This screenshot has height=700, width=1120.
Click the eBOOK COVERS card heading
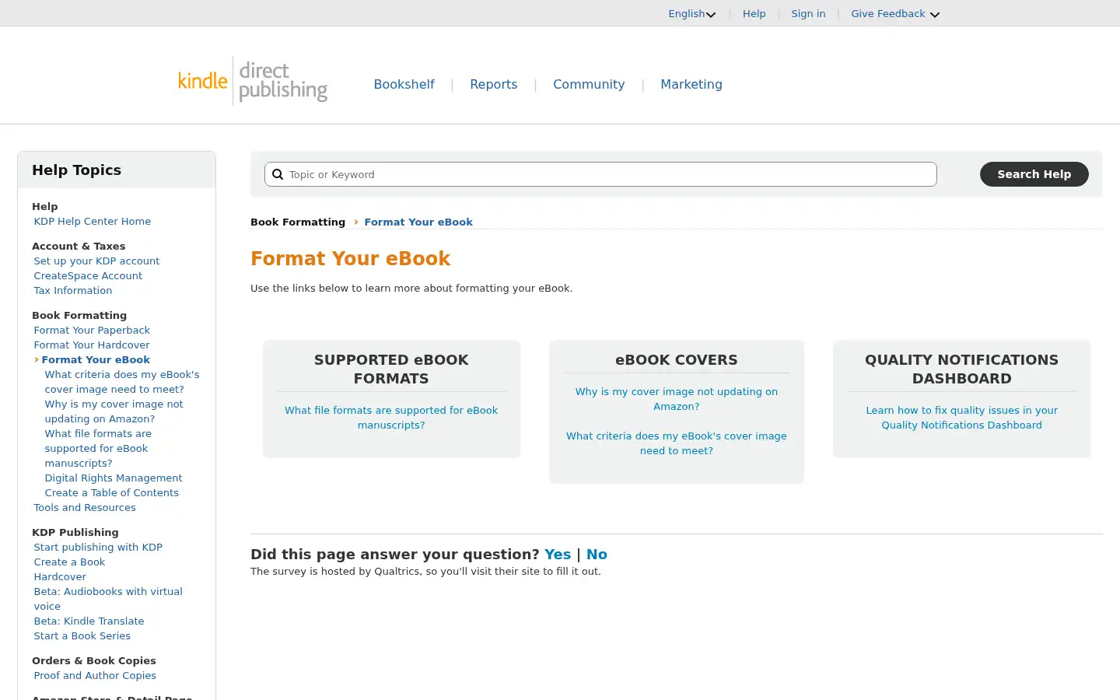[x=676, y=360]
